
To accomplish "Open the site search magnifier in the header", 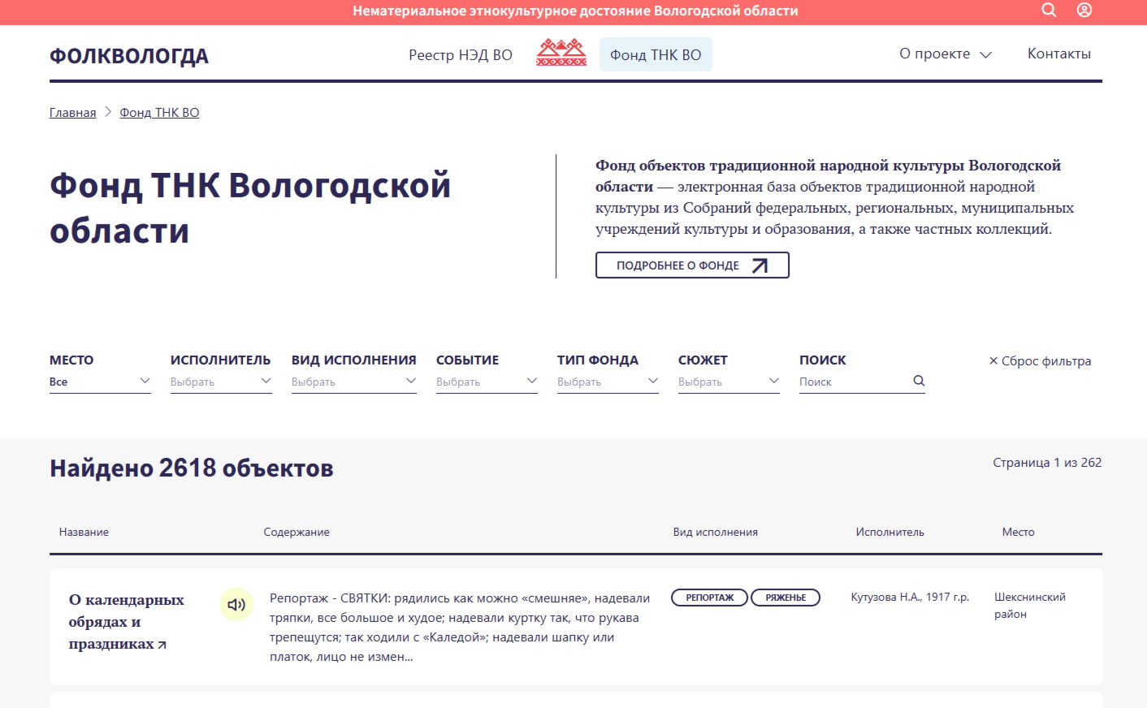I will 1049,11.
